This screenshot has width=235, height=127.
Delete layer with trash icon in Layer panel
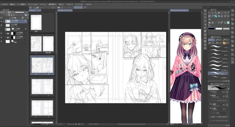tap(28, 18)
